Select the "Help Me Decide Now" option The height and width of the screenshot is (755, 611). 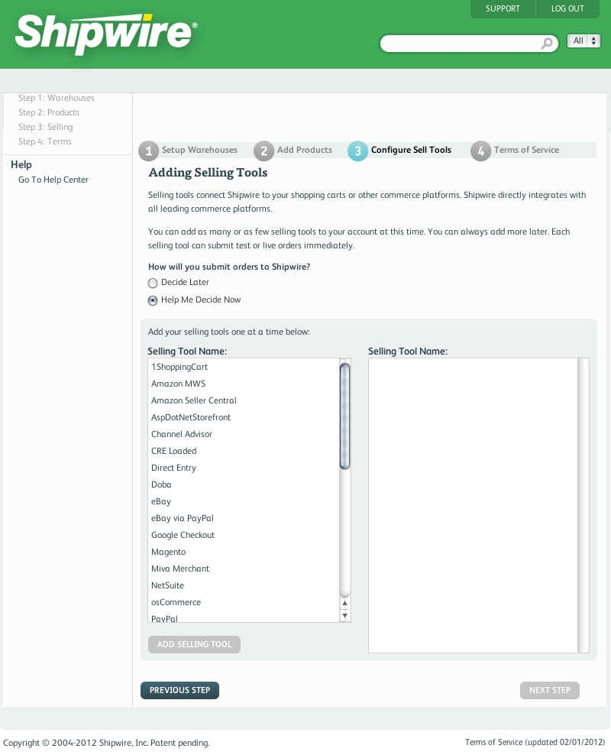pos(153,300)
